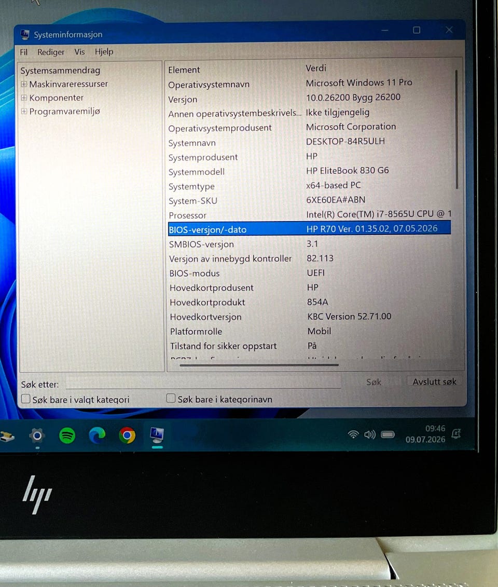The width and height of the screenshot is (498, 587).
Task: Expand the Programvaremiljø tree node
Action: (x=24, y=111)
